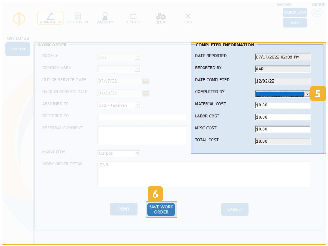The image size is (328, 246).
Task: Expand the Completed By dropdown
Action: click(x=307, y=94)
